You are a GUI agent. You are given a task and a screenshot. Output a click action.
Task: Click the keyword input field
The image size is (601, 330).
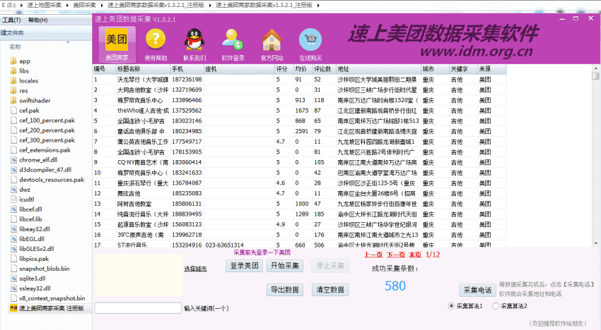138,308
